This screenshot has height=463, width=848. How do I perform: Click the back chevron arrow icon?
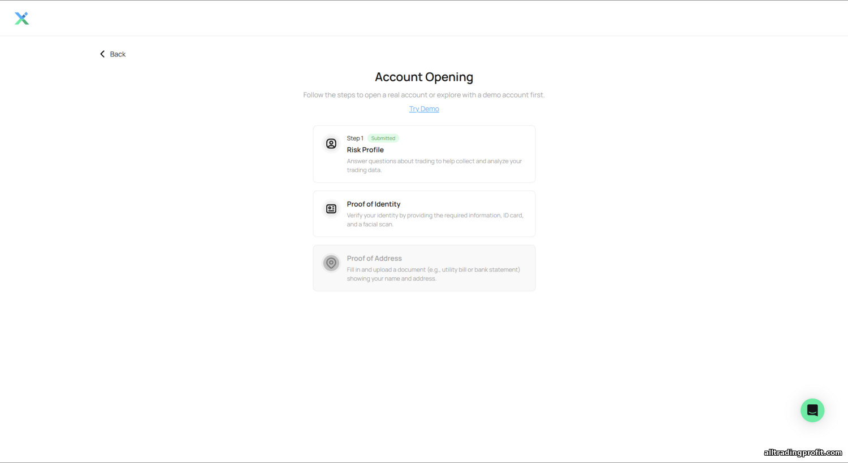click(102, 54)
